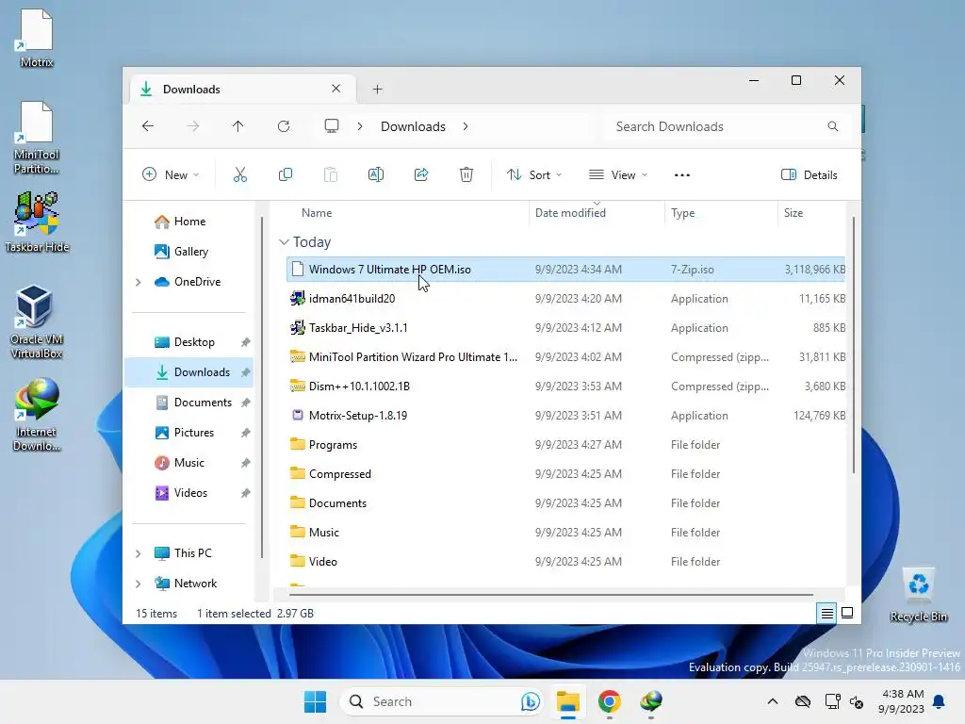The height and width of the screenshot is (724, 965).
Task: Click chevron after Downloads in address bar
Action: [x=466, y=126]
